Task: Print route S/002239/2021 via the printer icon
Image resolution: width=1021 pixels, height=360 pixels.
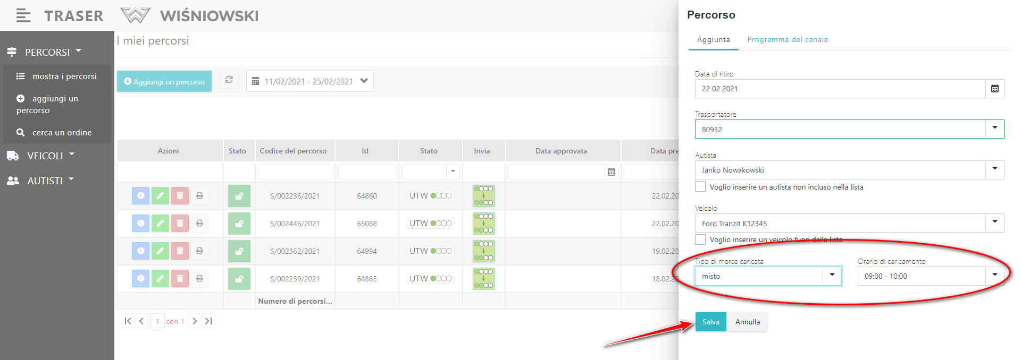Action: click(x=199, y=279)
